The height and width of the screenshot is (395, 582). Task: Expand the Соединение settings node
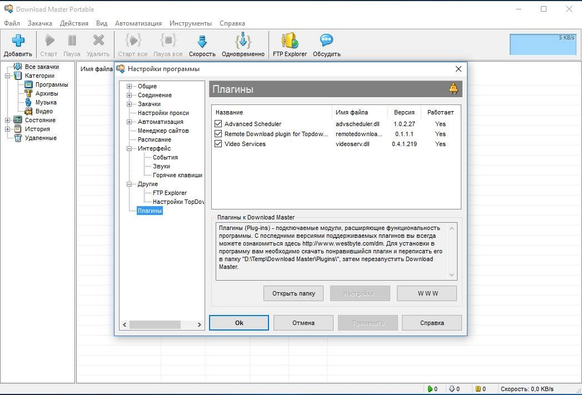(x=129, y=96)
